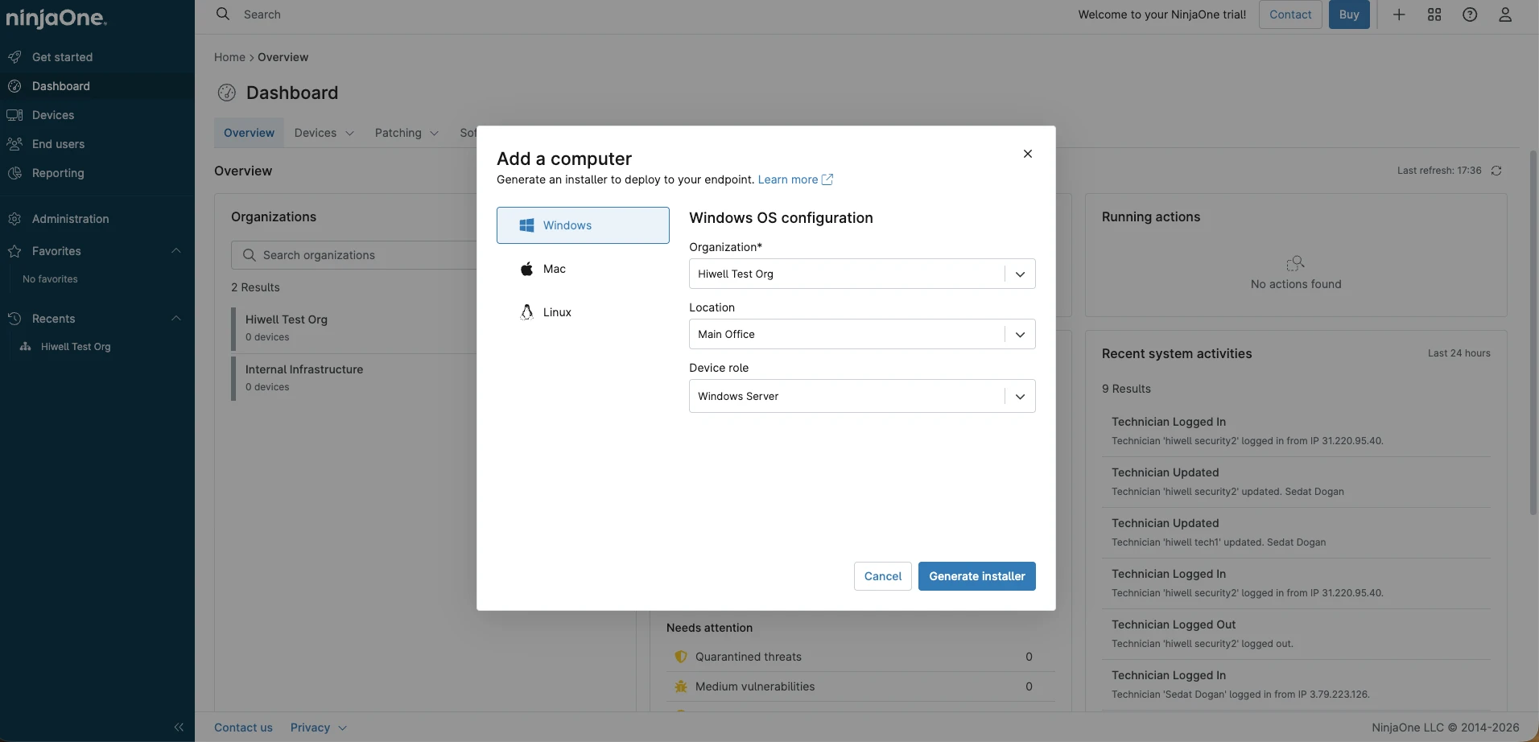Expand the Patching tab chevron
Screen dimensions: 1539x742
(435, 134)
